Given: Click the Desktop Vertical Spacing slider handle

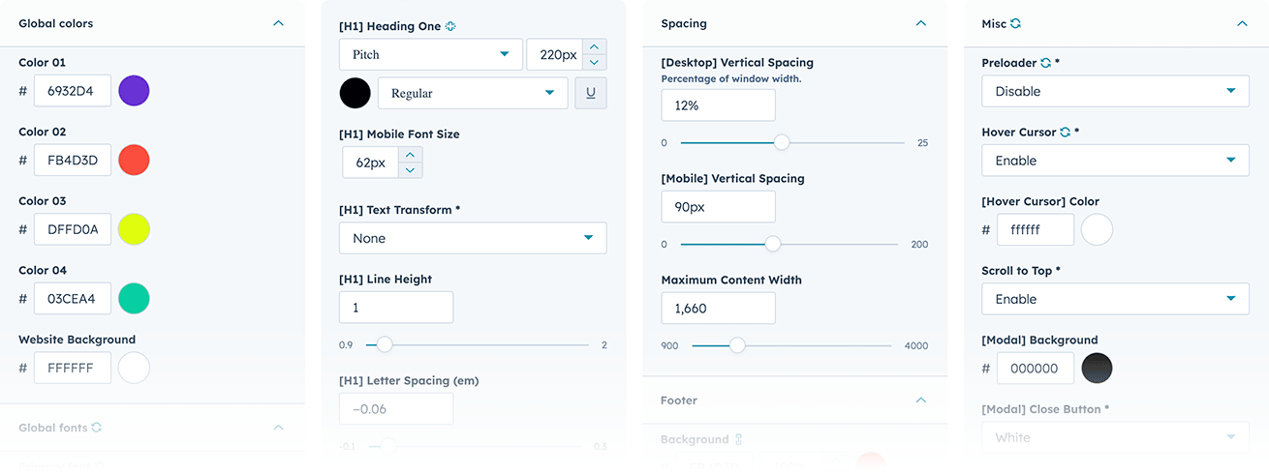Looking at the screenshot, I should [x=782, y=143].
